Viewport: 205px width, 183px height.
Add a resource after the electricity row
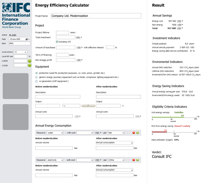tap(138, 160)
